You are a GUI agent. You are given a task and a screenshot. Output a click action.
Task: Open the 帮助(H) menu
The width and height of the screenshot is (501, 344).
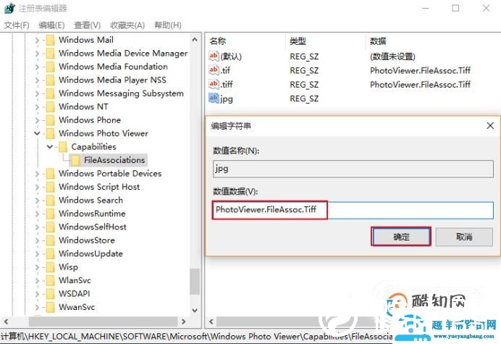click(x=168, y=25)
